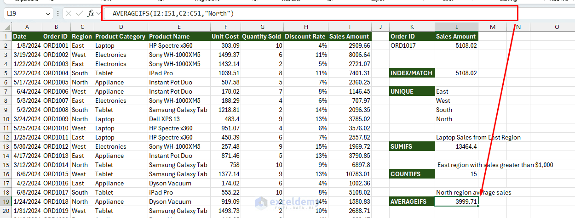Click the SUMIFS label cell

(x=412, y=146)
